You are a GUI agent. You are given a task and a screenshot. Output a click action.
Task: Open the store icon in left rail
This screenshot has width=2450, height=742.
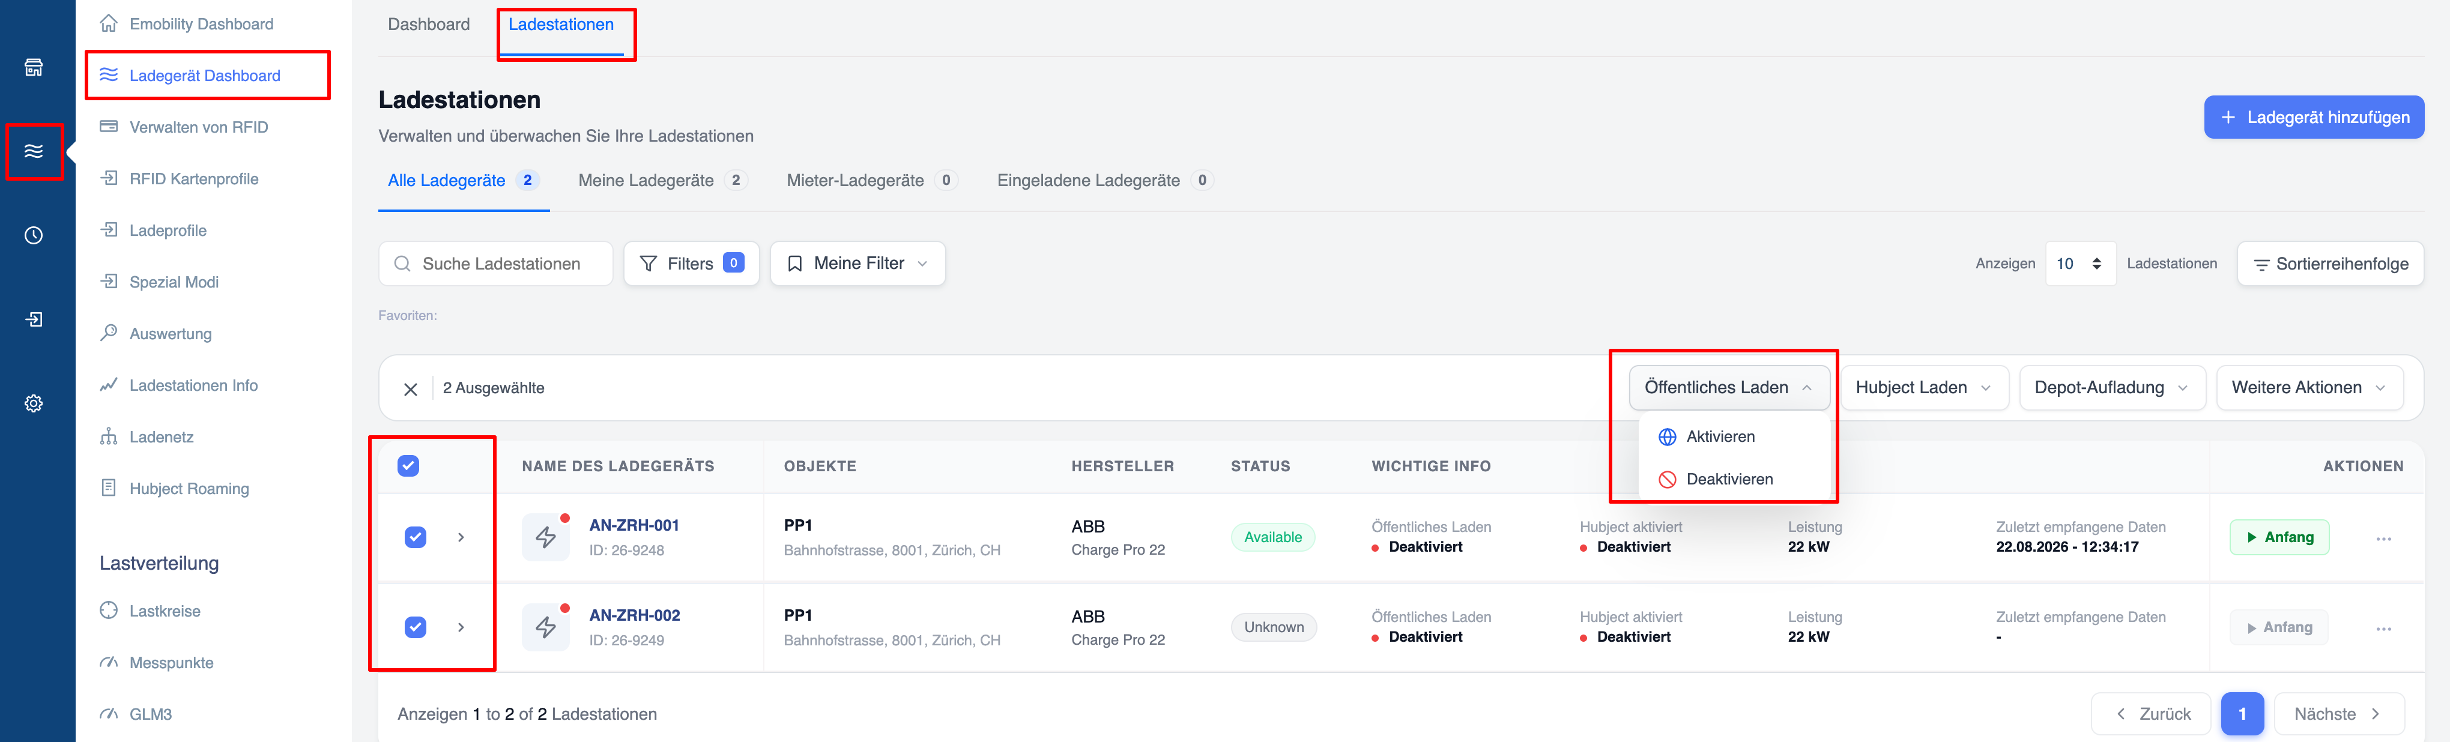33,68
